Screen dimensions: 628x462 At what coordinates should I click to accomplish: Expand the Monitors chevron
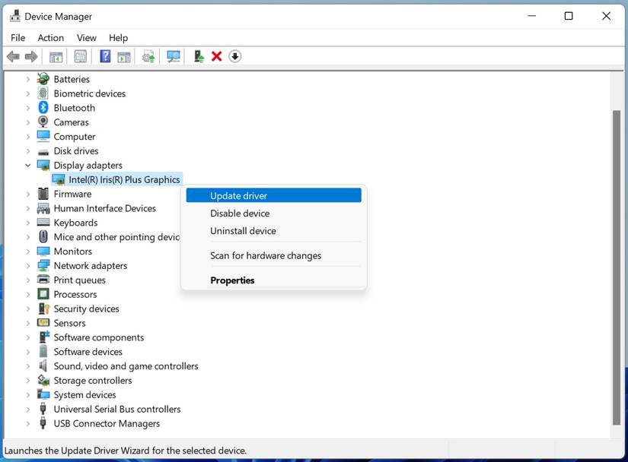[x=27, y=252]
